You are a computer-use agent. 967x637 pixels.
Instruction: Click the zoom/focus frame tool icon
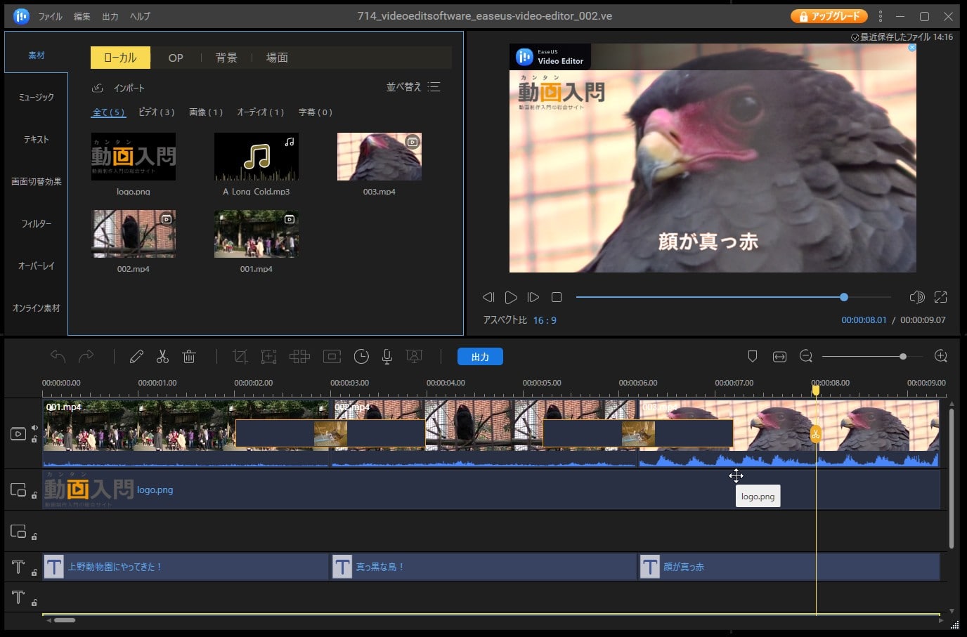tap(268, 357)
